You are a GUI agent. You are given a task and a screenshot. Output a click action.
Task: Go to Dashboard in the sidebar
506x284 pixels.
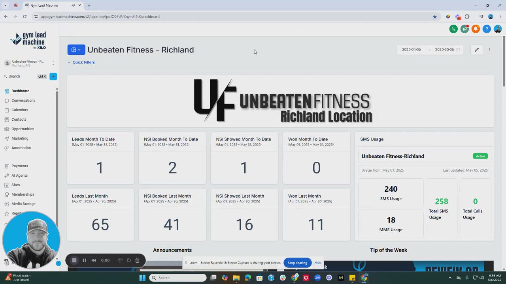pos(20,91)
